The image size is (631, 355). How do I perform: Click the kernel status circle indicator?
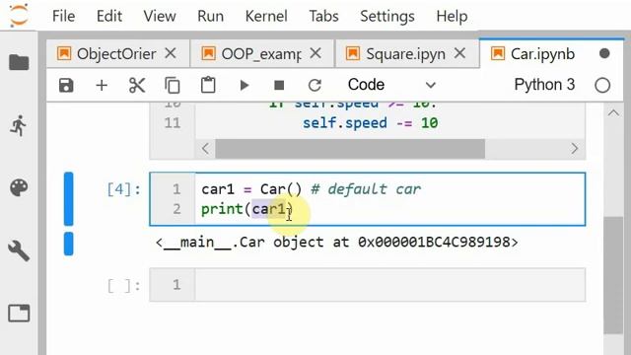coord(602,86)
